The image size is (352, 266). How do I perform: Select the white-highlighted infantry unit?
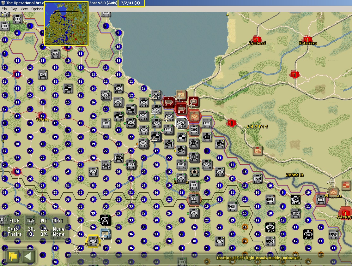[x=181, y=123]
